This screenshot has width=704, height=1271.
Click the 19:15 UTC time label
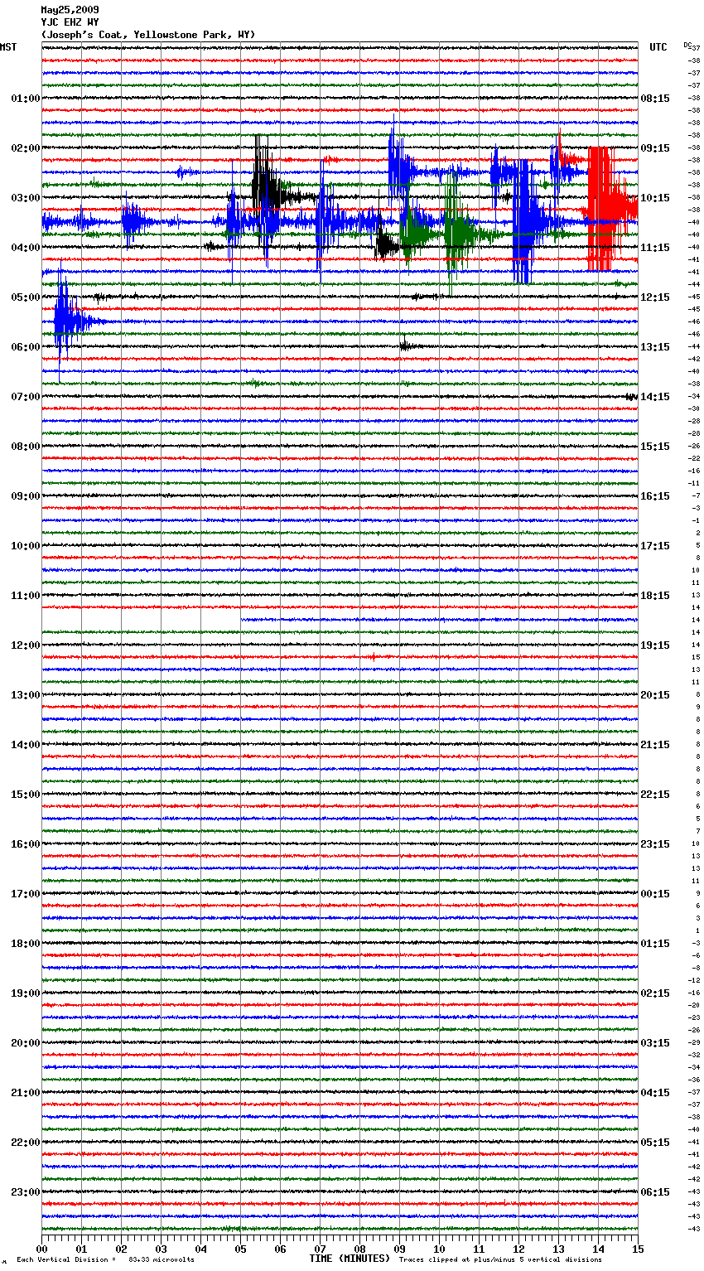click(655, 645)
